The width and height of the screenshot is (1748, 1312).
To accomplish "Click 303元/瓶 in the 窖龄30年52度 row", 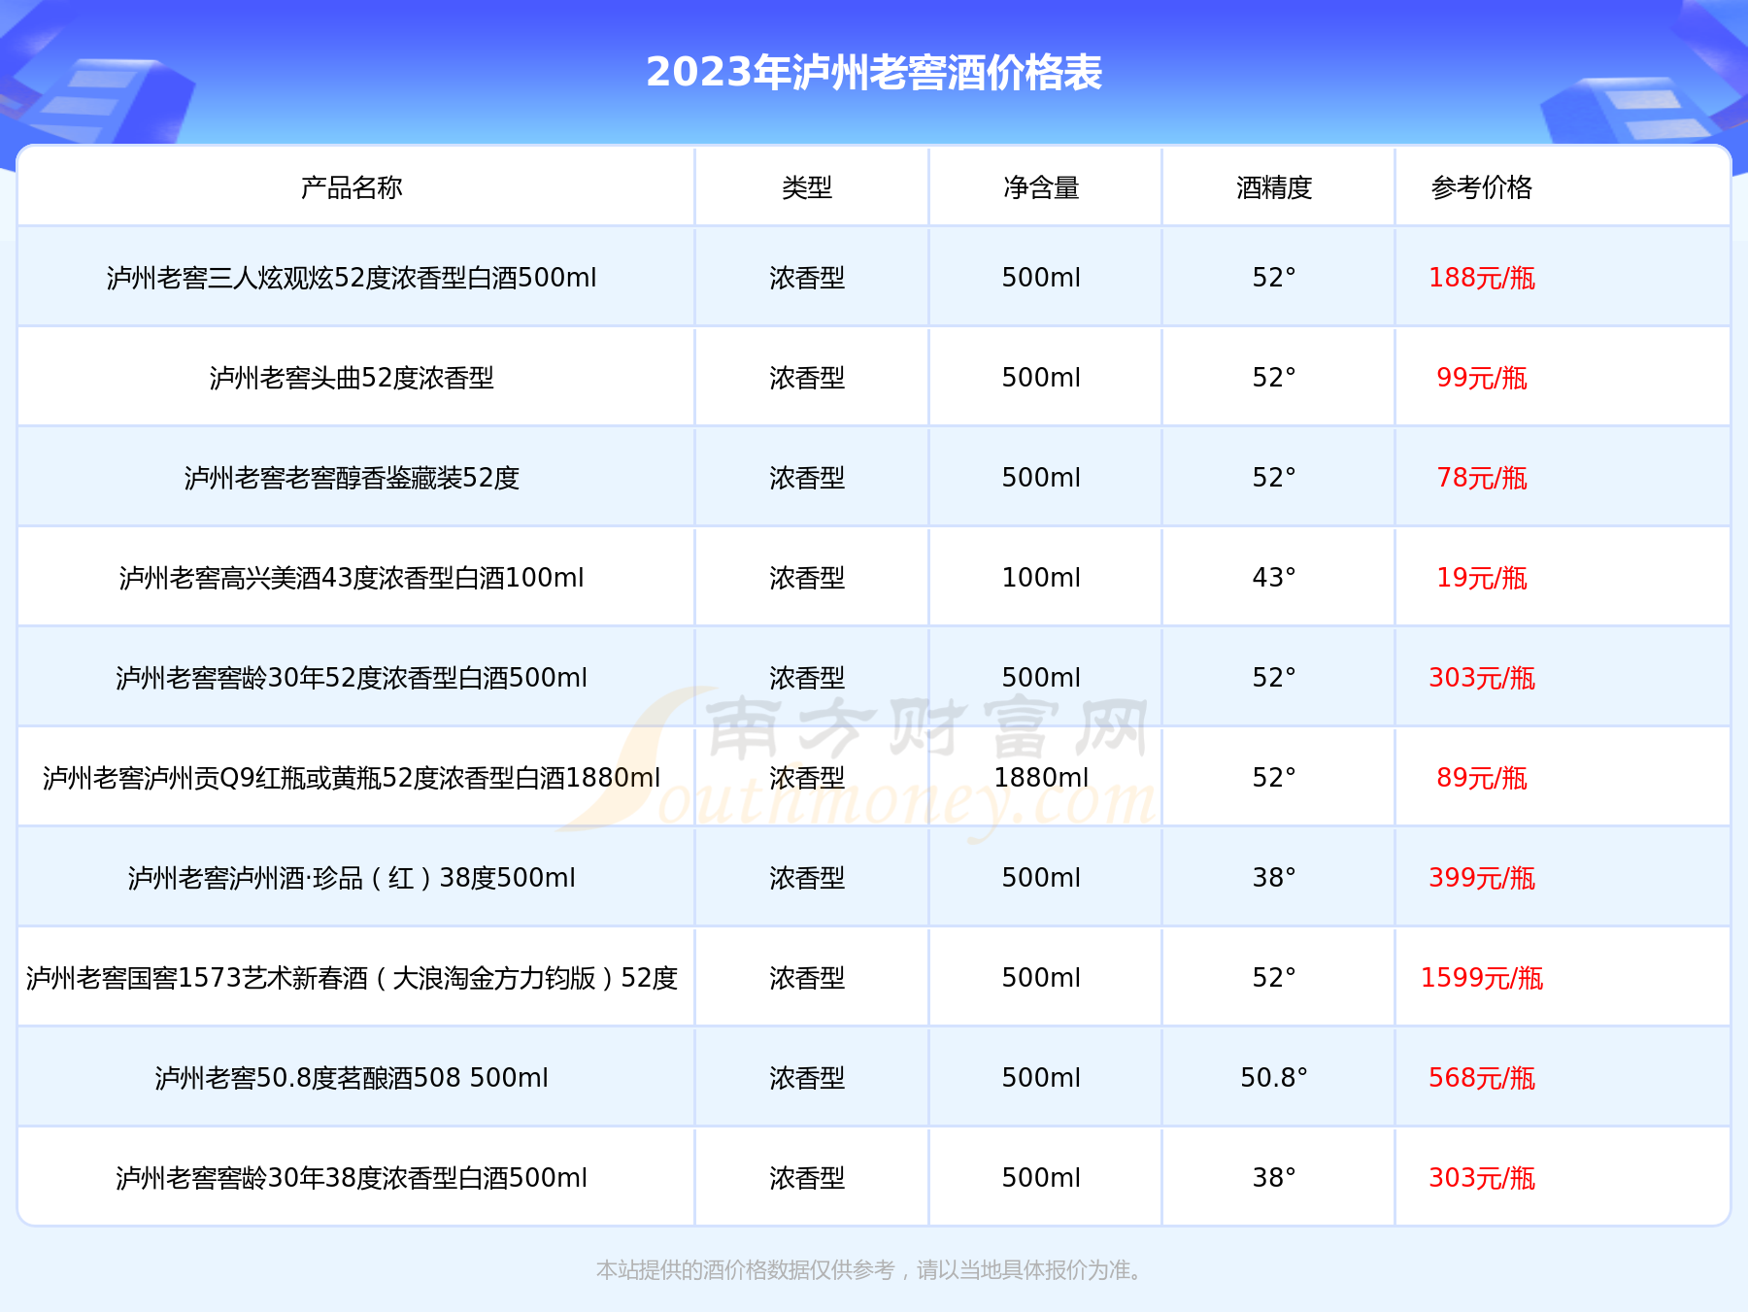I will 1482,678.
